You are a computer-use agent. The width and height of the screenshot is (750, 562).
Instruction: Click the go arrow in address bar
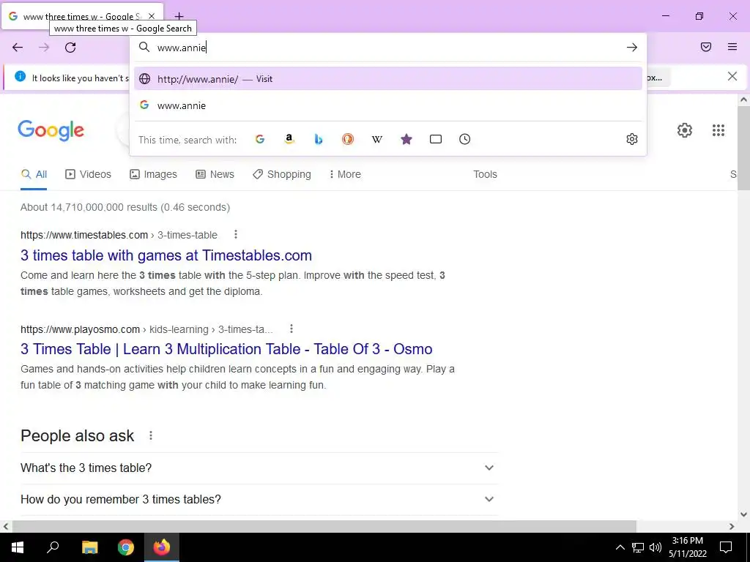pos(632,48)
